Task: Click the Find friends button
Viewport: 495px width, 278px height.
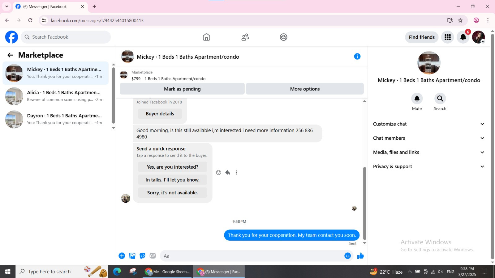Action: [422, 37]
